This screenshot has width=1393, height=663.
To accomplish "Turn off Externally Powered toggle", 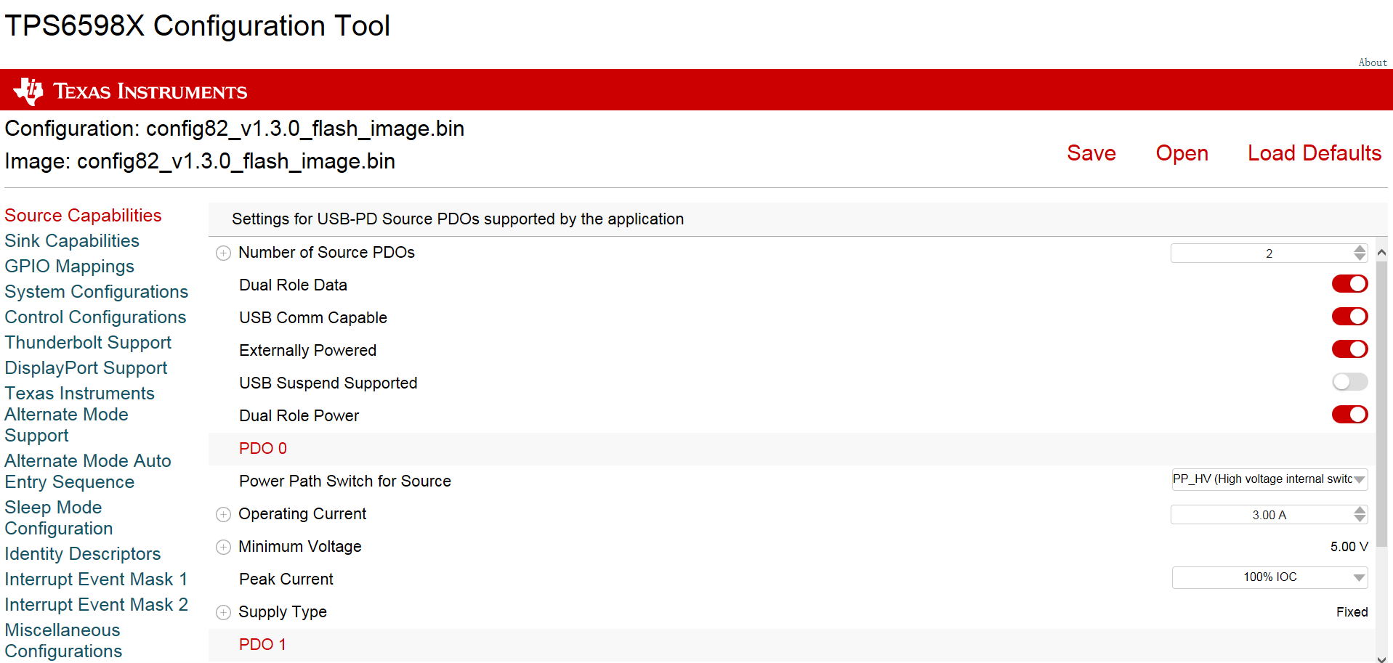I will (1349, 349).
